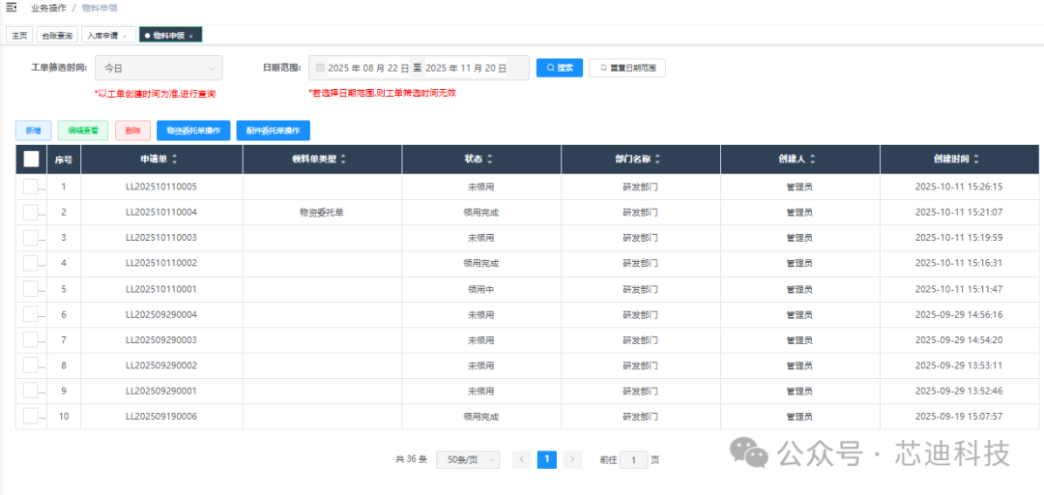The image size is (1044, 495).
Task: Click the creation time 2025-09-29 14:56:16
Action: [x=959, y=314]
